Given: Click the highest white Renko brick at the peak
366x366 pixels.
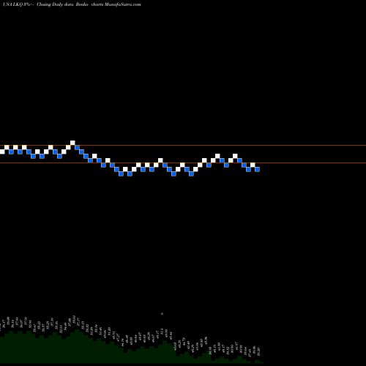Looking at the screenshot, I should coord(72,143).
